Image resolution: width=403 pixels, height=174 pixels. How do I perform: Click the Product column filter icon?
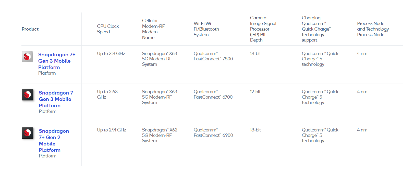tap(44, 29)
